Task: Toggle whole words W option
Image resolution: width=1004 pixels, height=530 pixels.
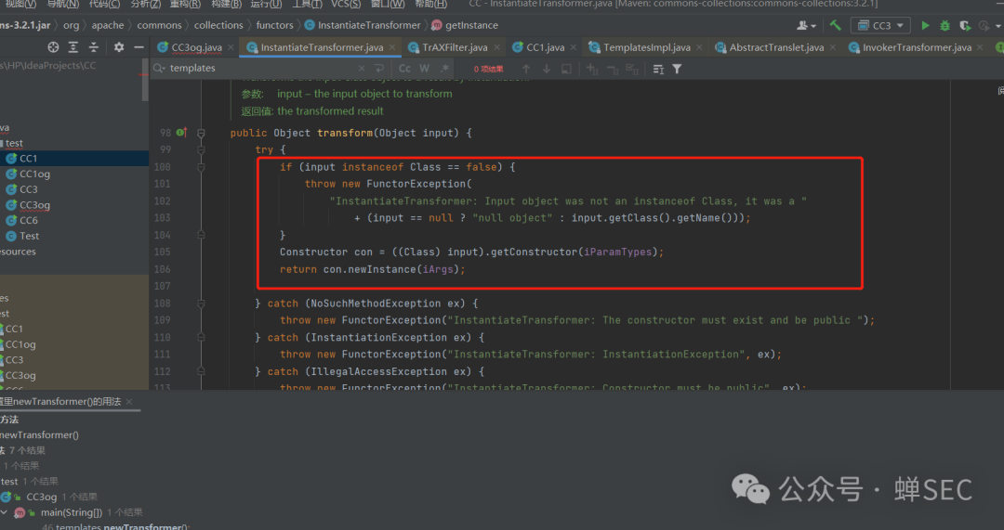Action: (x=425, y=69)
